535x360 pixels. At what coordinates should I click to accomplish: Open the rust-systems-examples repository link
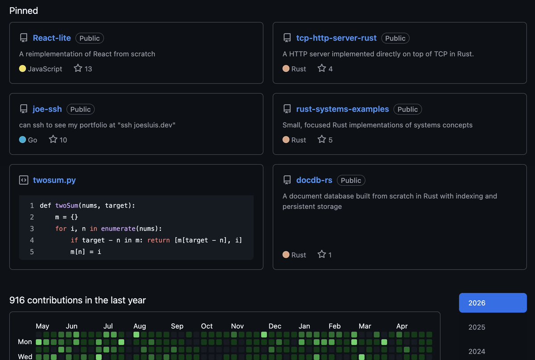[343, 109]
